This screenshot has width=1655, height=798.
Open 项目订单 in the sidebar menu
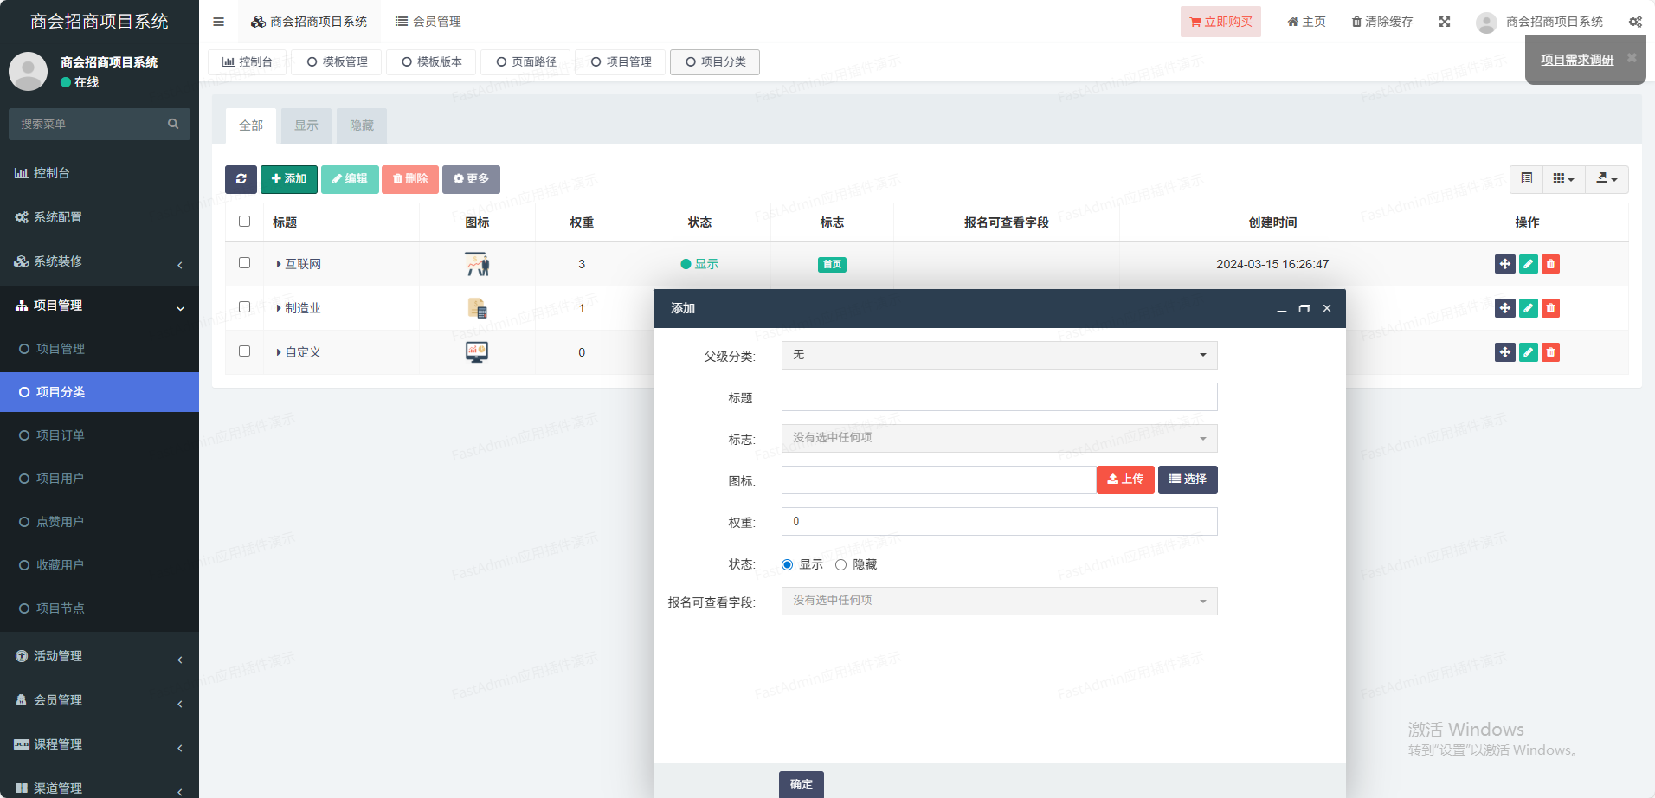61,435
